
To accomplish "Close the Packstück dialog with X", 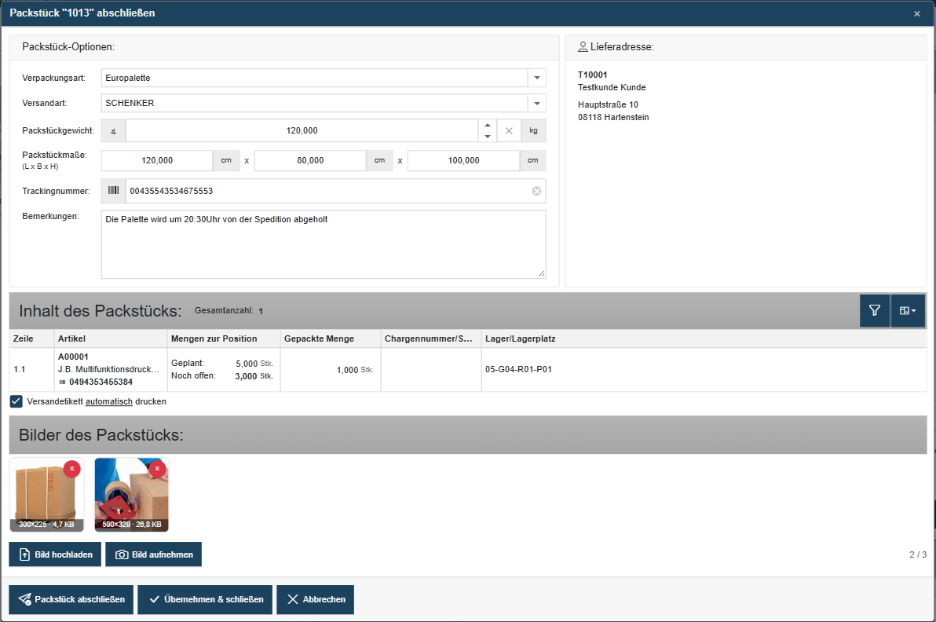I will (917, 13).
